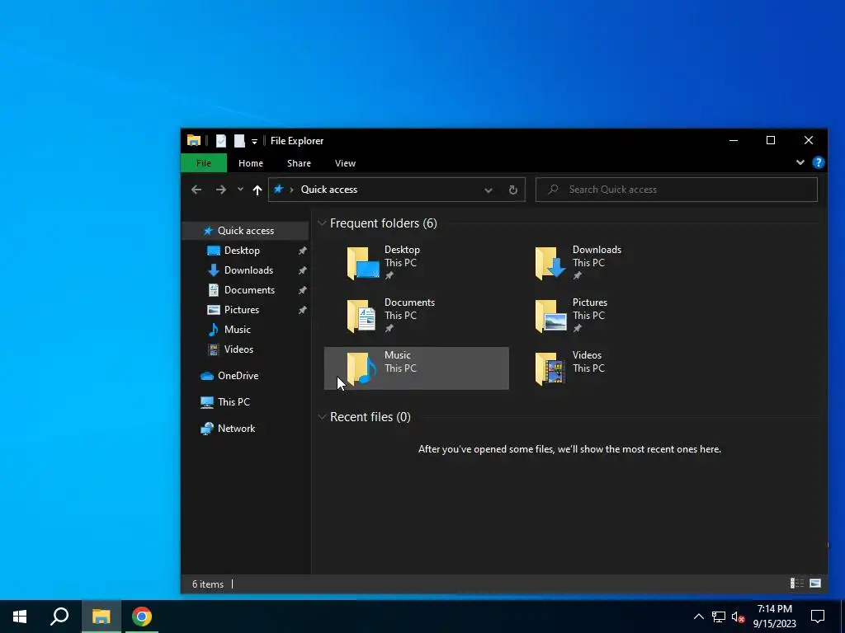The width and height of the screenshot is (845, 633).
Task: Select Downloads in navigation pane
Action: pyautogui.click(x=248, y=270)
